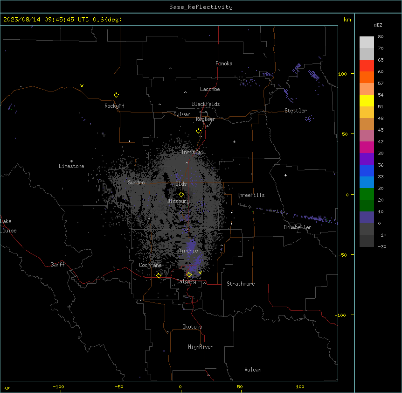Click the Blackfalds label
Image resolution: width=402 pixels, height=393 pixels.
pyautogui.click(x=206, y=104)
